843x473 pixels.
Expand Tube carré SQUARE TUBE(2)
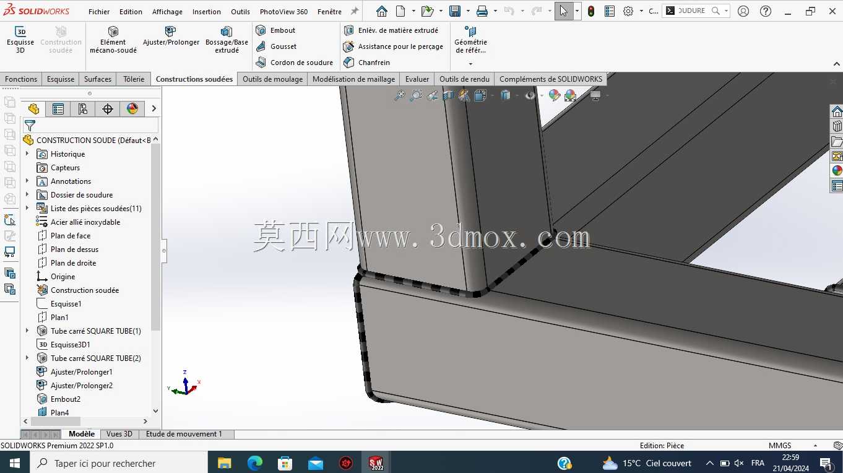coord(27,358)
